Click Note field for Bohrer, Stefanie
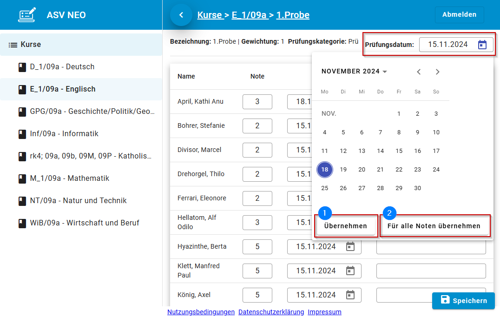Viewport: 500px width, 317px height. pyautogui.click(x=257, y=126)
